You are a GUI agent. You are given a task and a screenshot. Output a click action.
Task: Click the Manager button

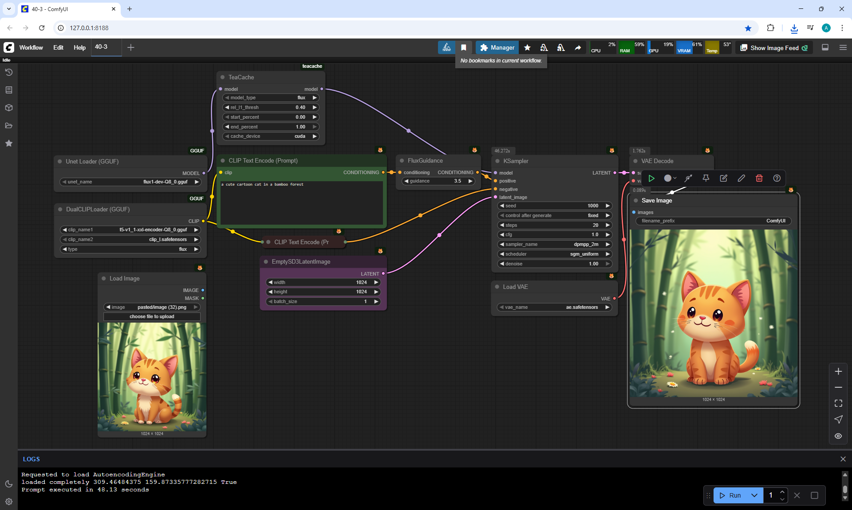pyautogui.click(x=497, y=47)
